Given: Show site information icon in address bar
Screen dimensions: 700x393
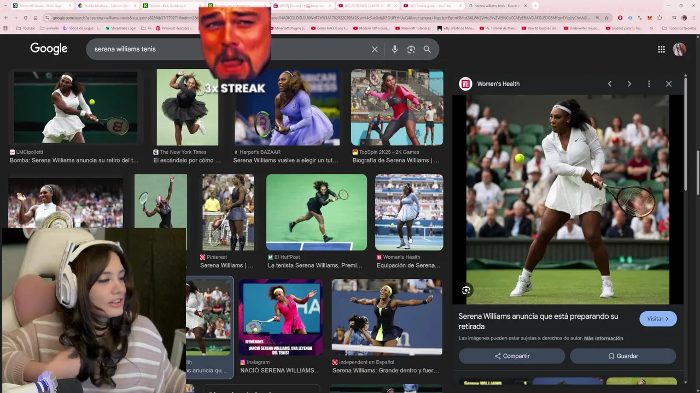Looking at the screenshot, I should pyautogui.click(x=48, y=17).
